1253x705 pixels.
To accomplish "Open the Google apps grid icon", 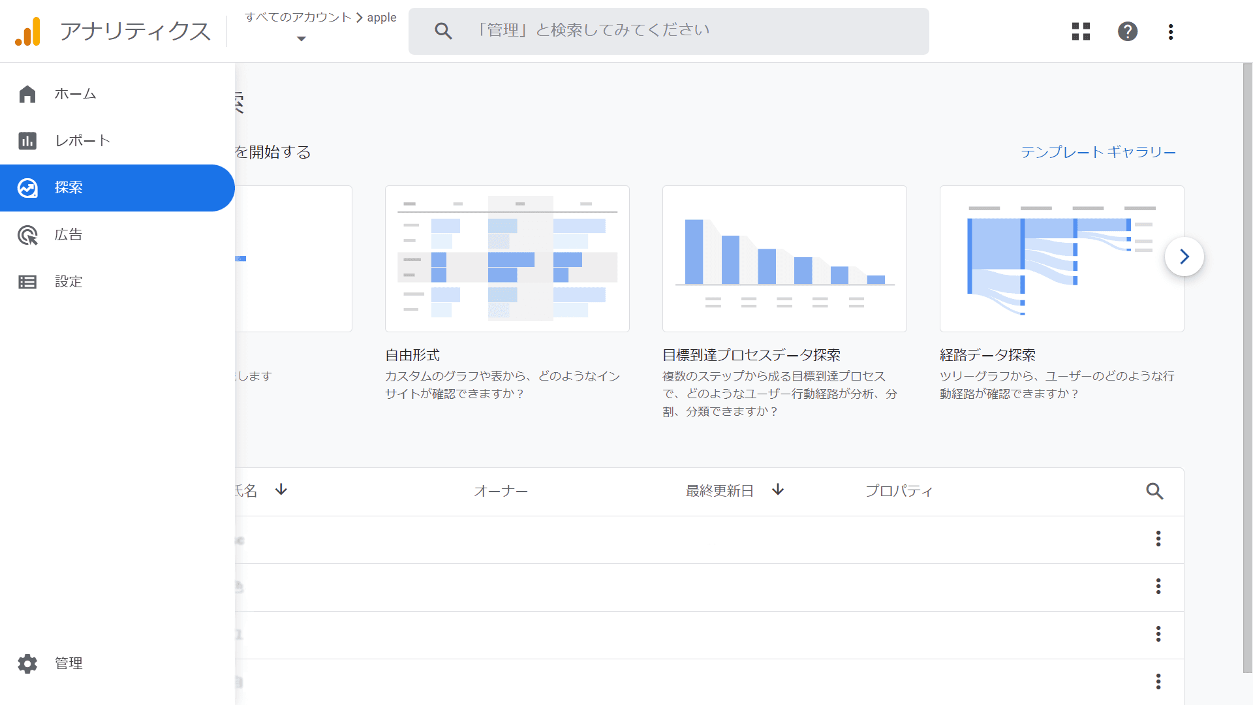I will 1081,31.
